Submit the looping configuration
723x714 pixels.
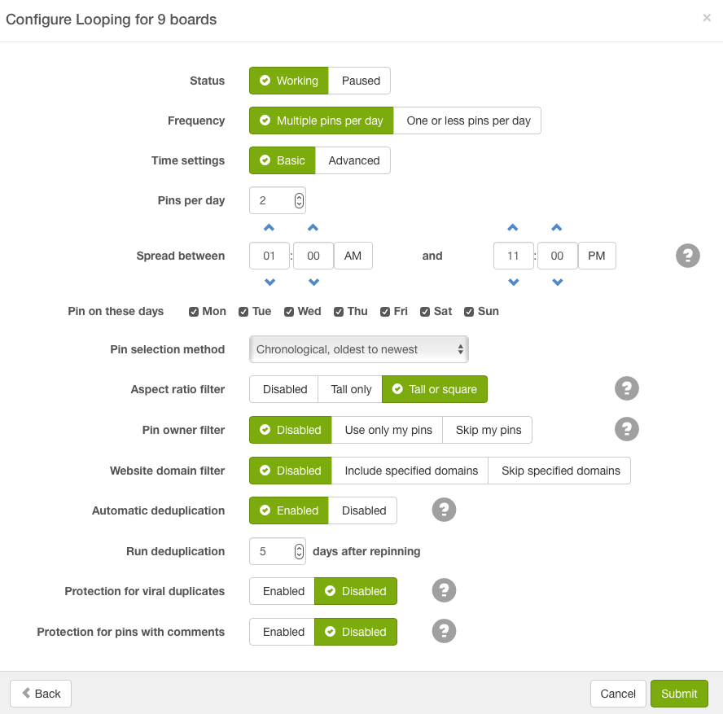pyautogui.click(x=679, y=694)
